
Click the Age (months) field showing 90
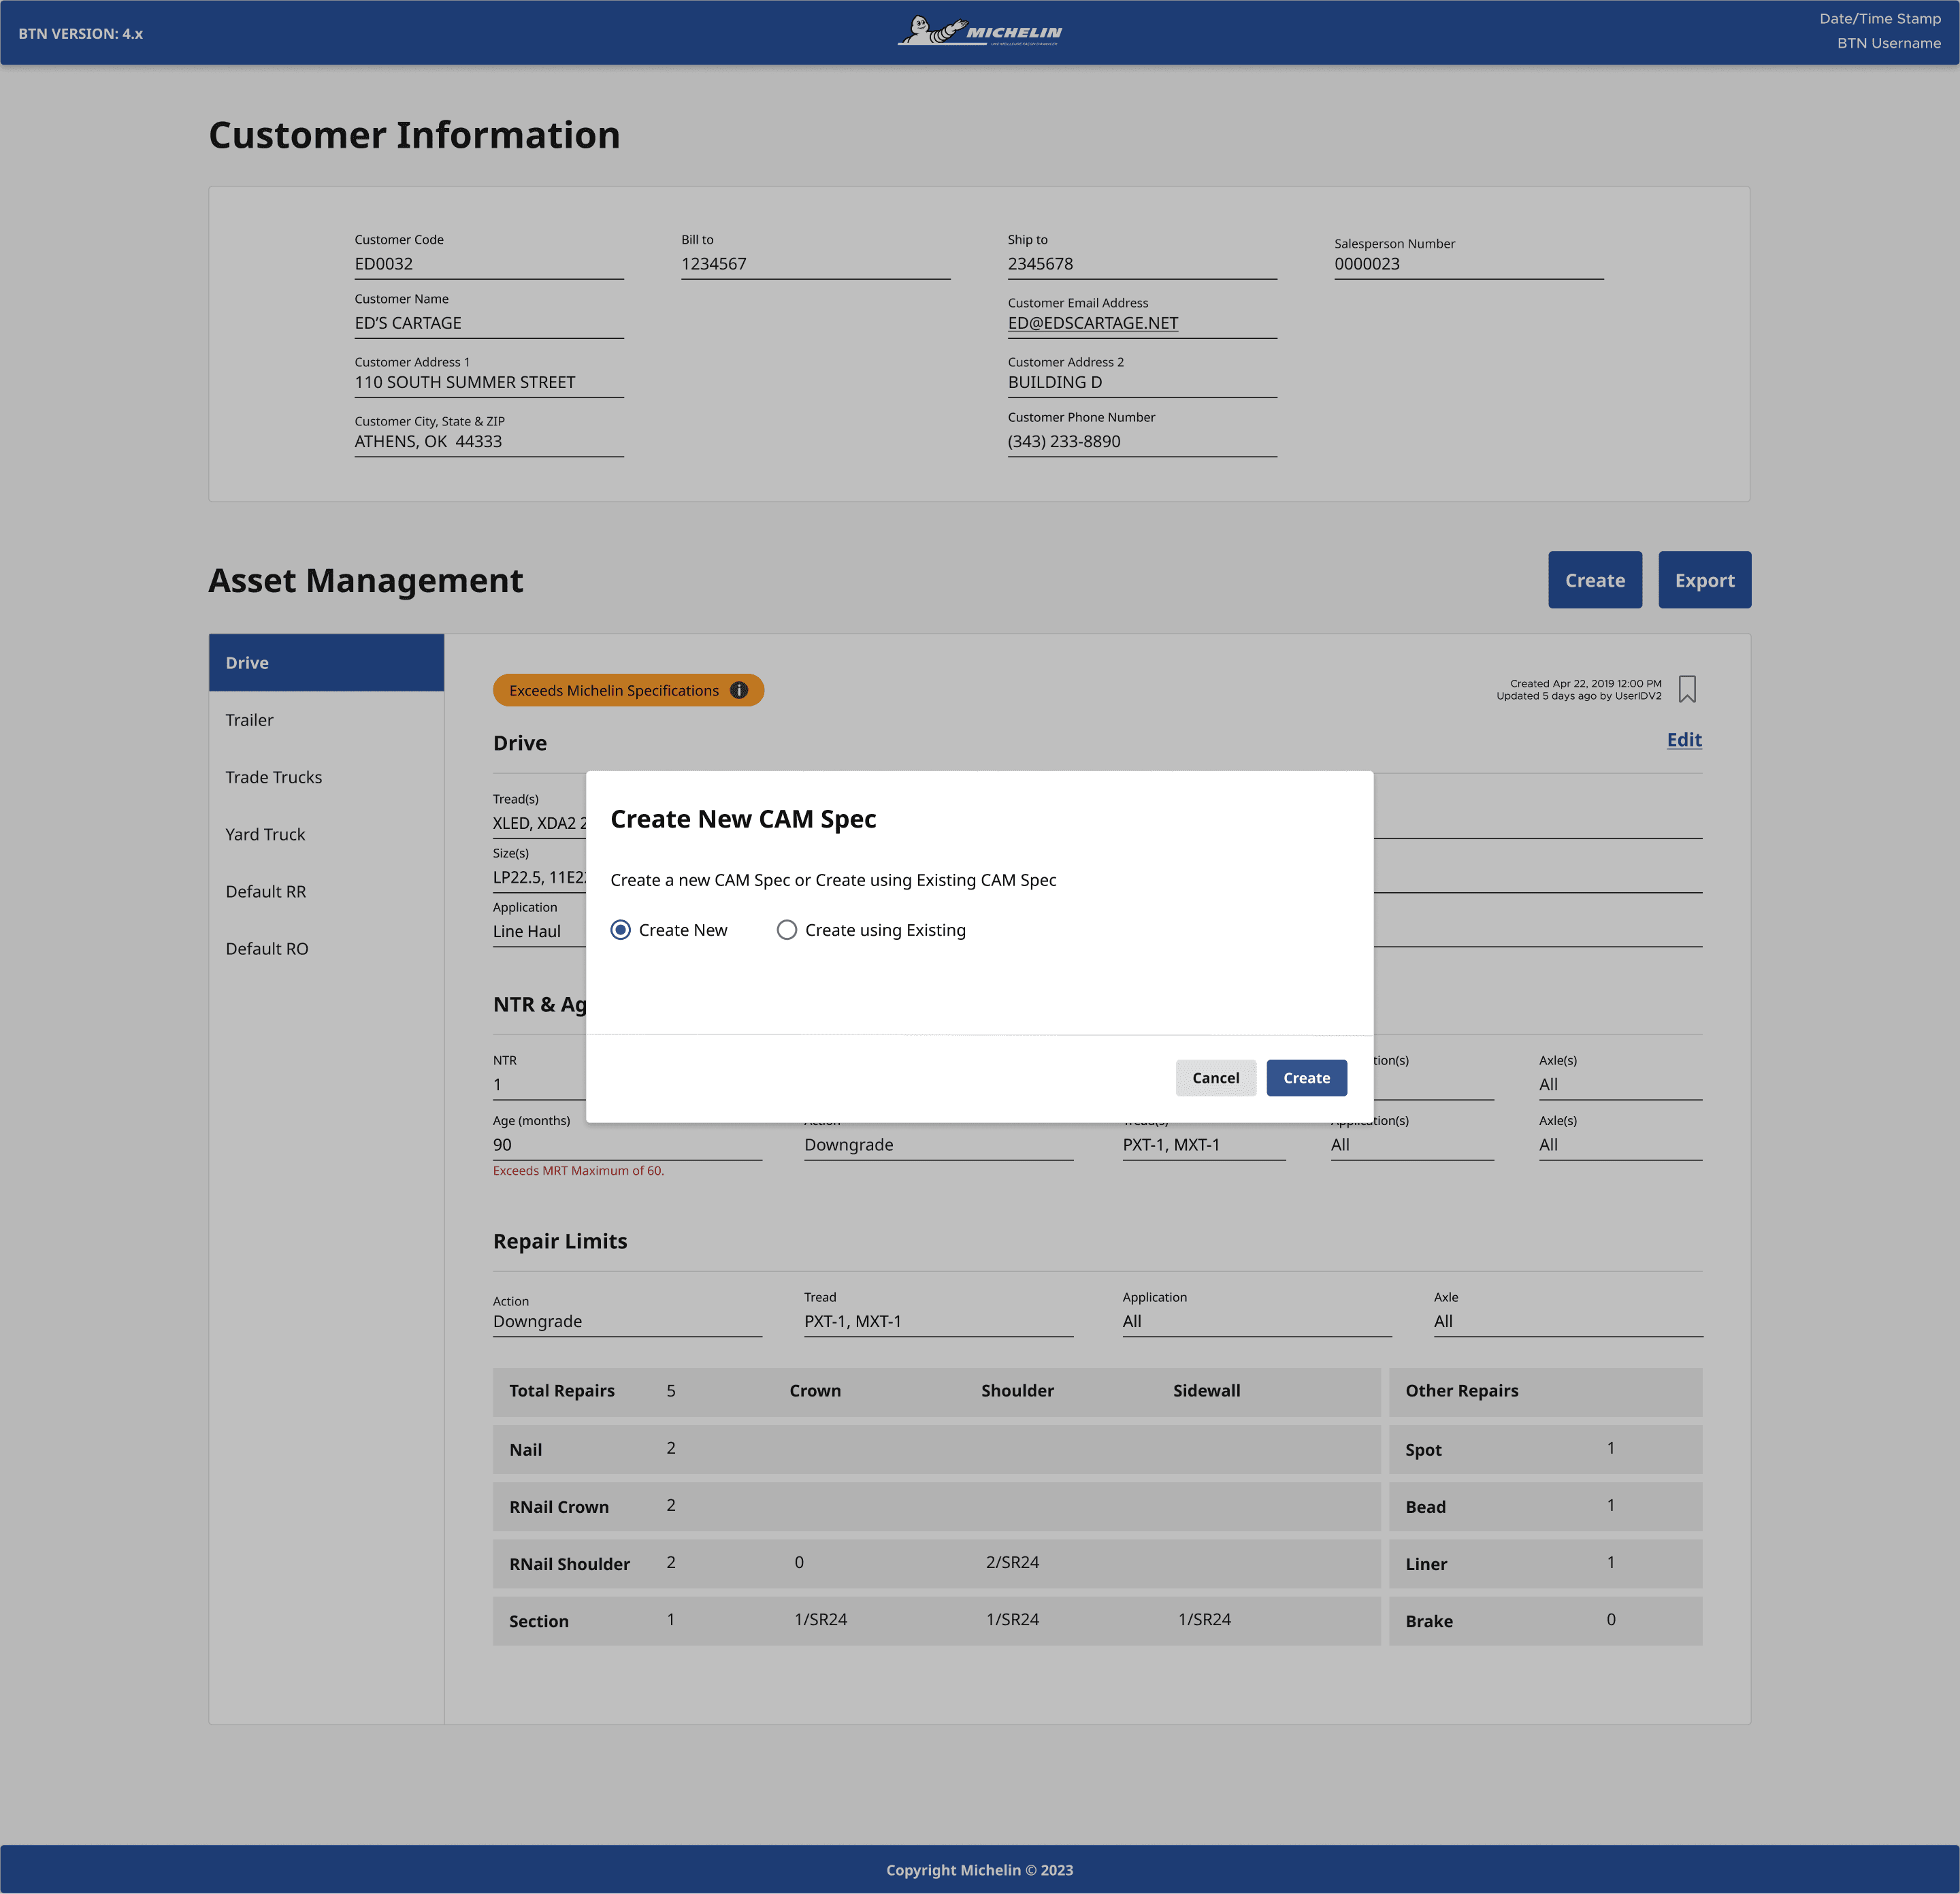tap(627, 1145)
